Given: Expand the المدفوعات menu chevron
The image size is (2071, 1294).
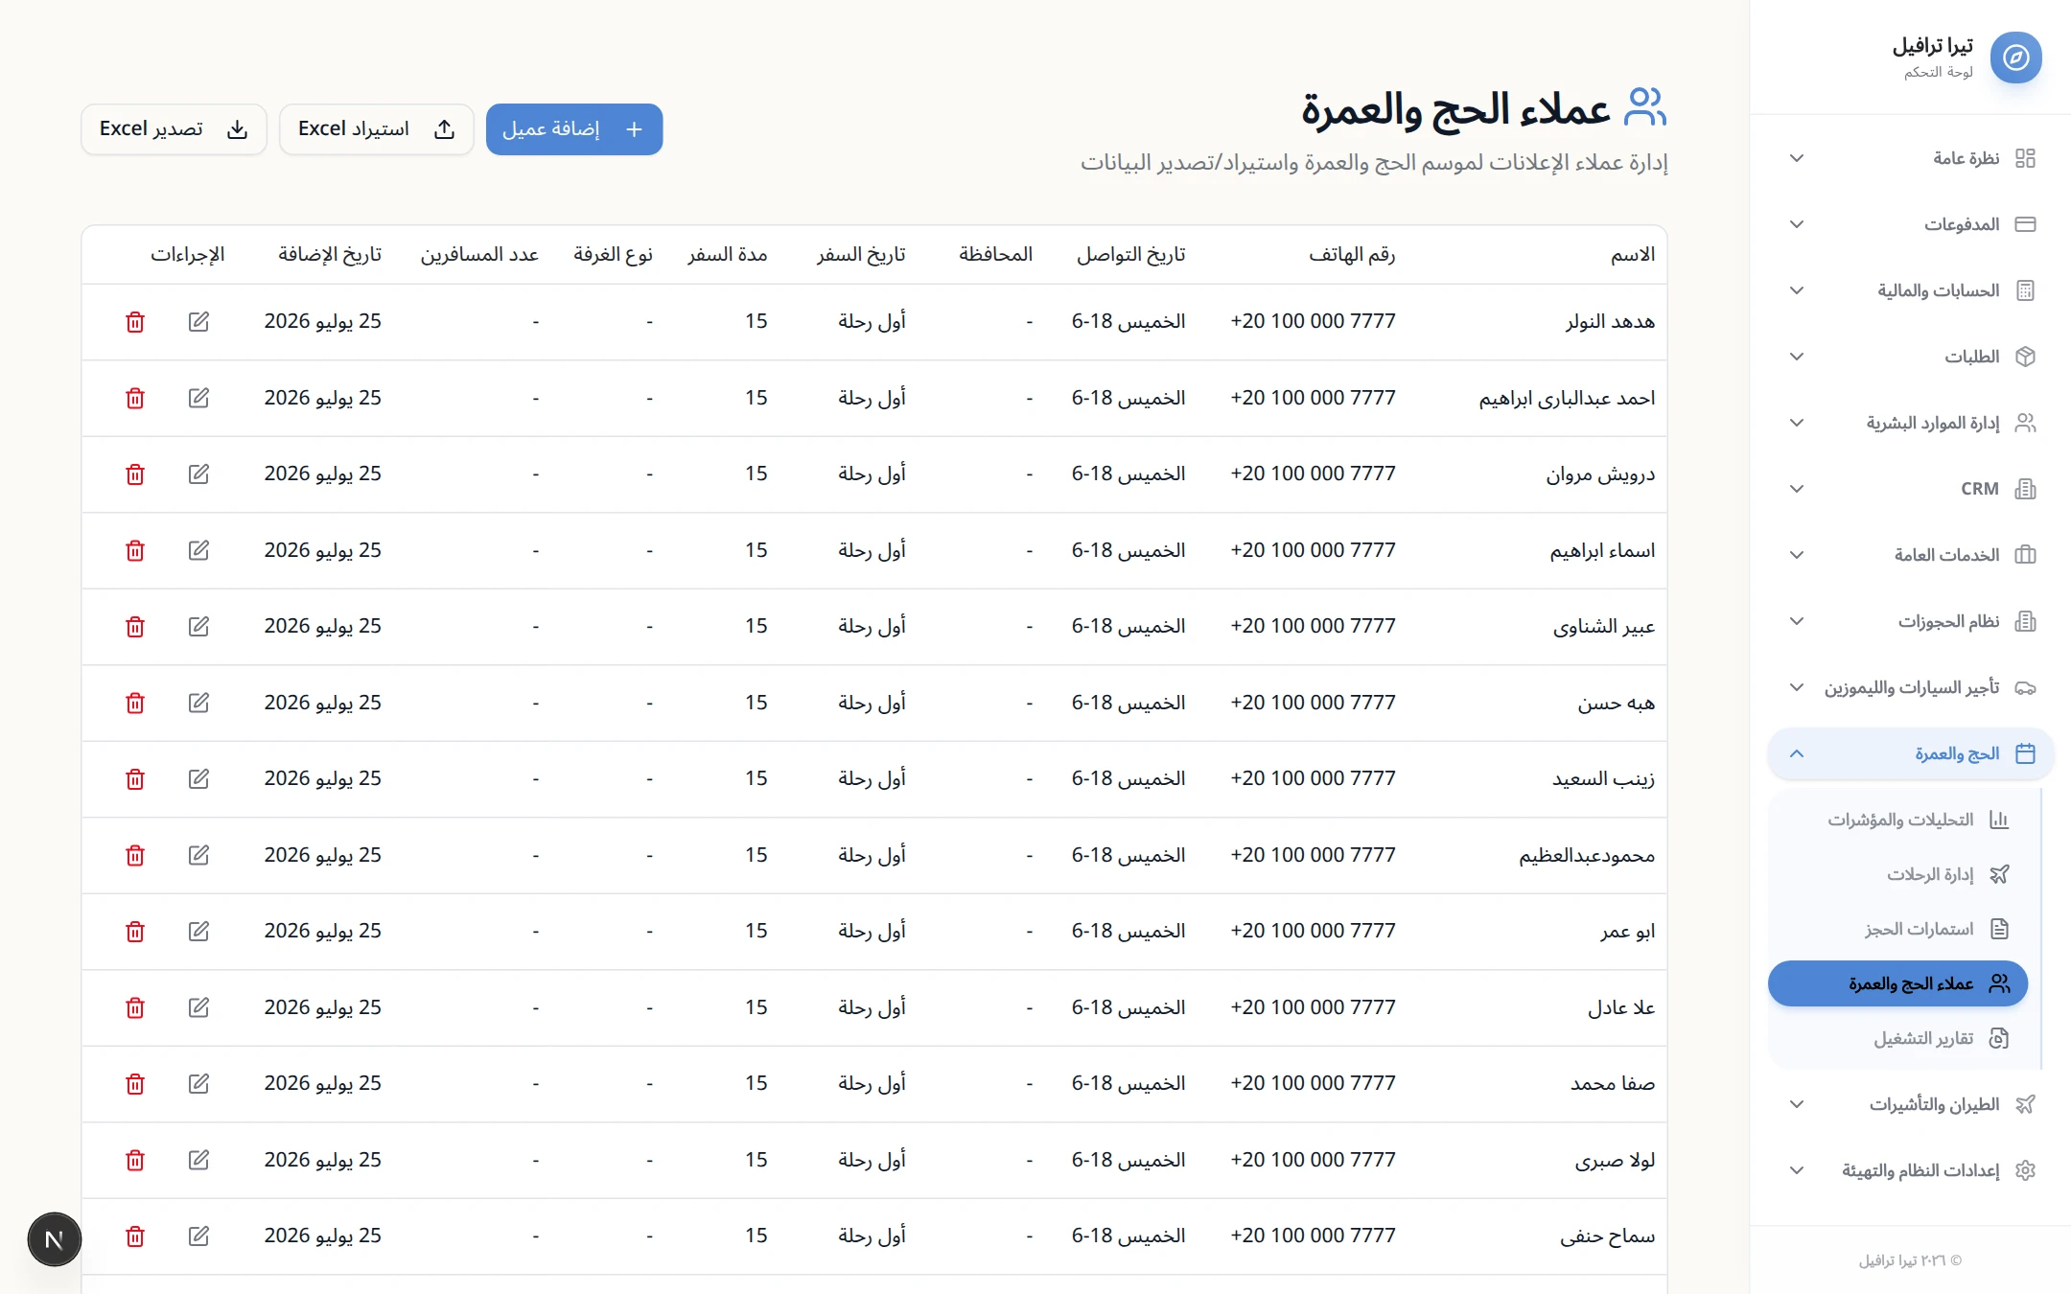Looking at the screenshot, I should (1797, 224).
